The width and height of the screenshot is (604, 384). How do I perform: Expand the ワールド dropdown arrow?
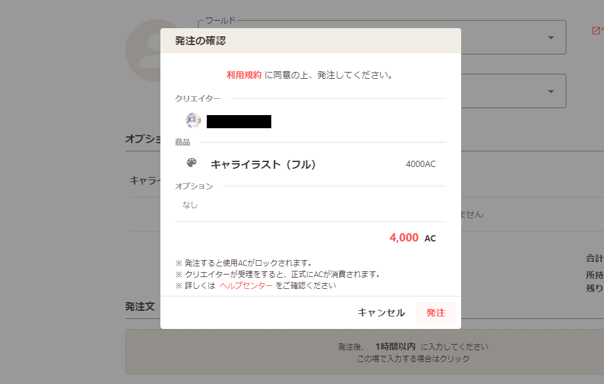click(551, 38)
